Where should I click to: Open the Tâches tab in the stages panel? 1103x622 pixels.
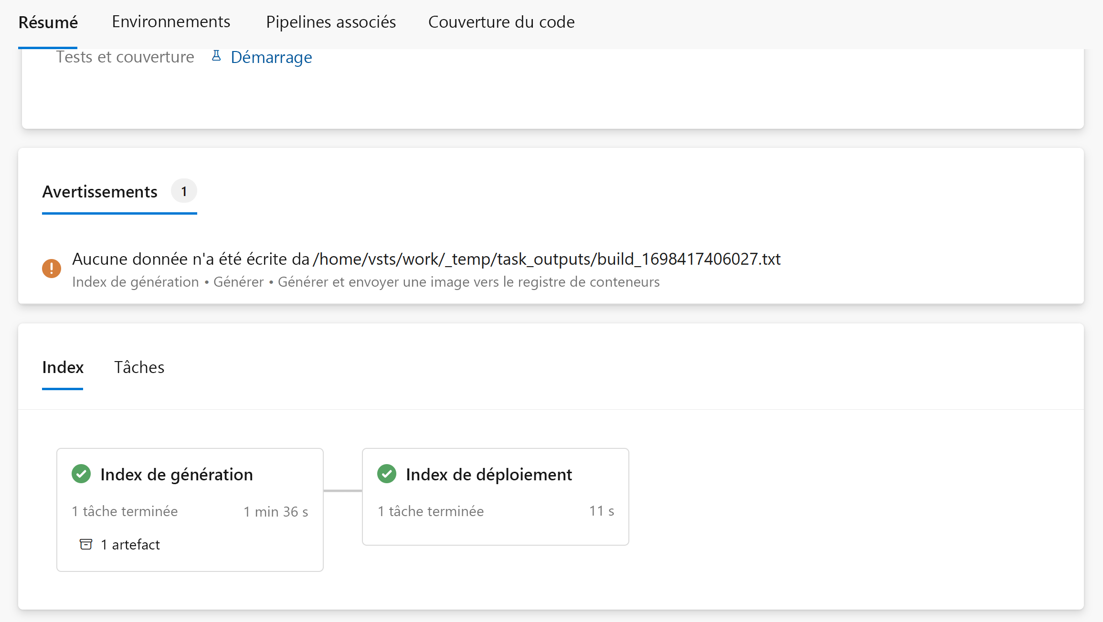pyautogui.click(x=139, y=367)
